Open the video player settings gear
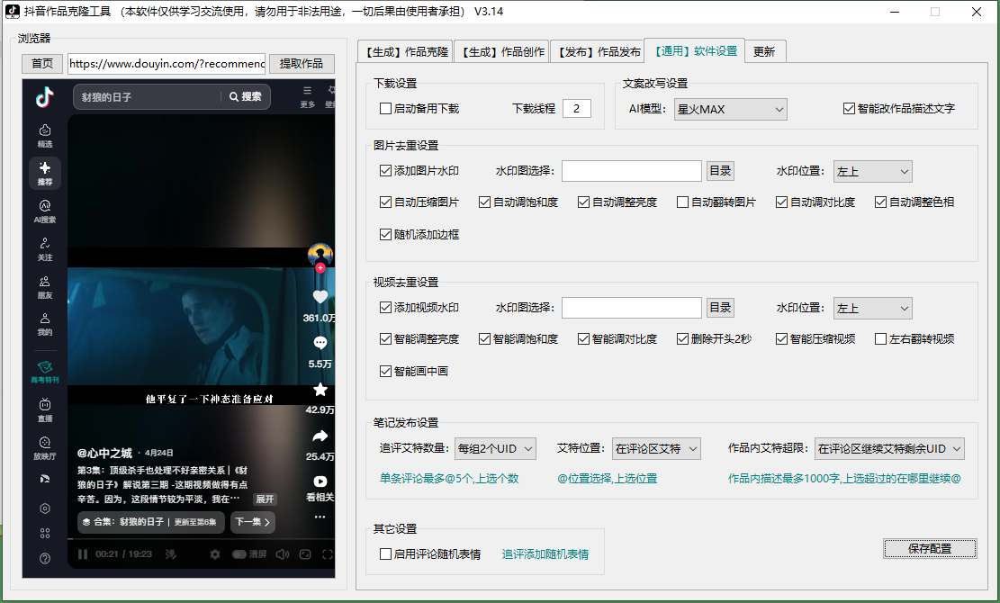 215,554
